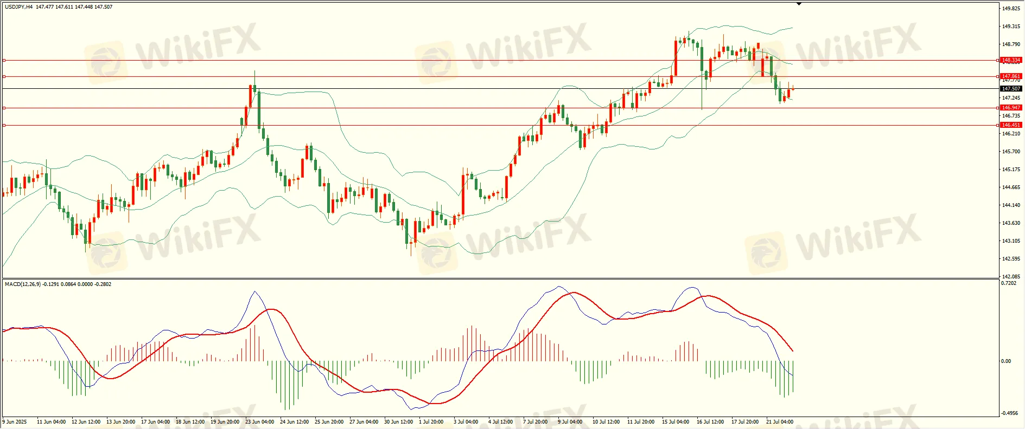Click the 0.7202 MACD scale value
This screenshot has width=1025, height=429.
click(x=1009, y=283)
